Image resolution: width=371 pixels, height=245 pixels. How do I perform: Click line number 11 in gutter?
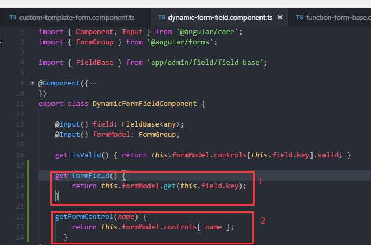click(21, 104)
